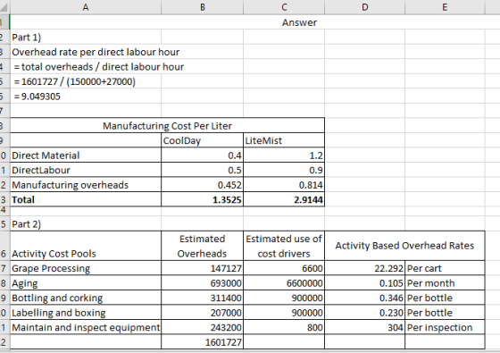Select column C header
Image resolution: width=500 pixels, height=353 pixels.
[284, 7]
